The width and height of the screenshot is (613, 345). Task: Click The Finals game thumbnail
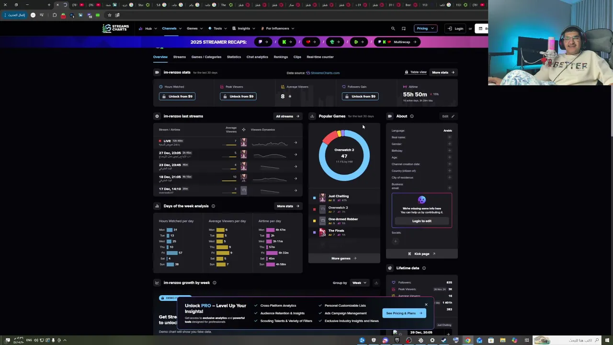pos(322,232)
